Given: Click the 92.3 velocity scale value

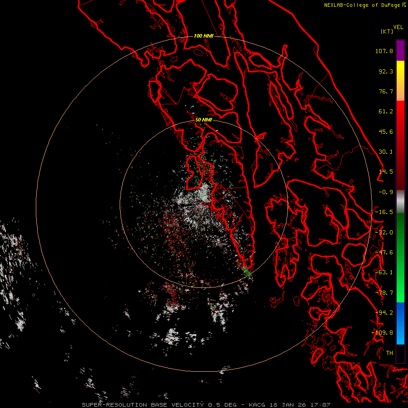Looking at the screenshot, I should (386, 71).
